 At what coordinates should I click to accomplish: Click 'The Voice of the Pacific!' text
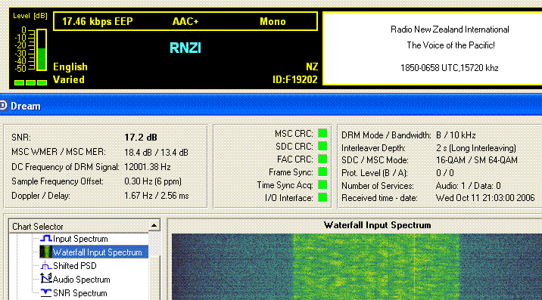pos(450,45)
